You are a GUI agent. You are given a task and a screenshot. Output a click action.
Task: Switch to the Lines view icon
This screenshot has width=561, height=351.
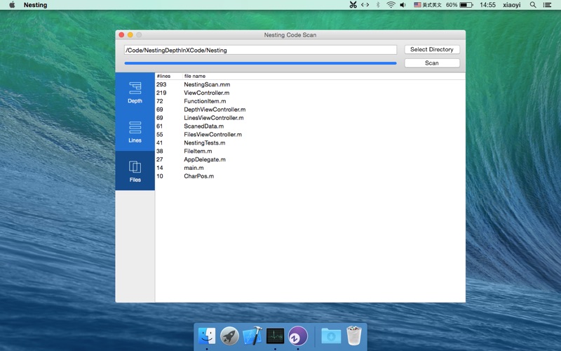coord(135,131)
